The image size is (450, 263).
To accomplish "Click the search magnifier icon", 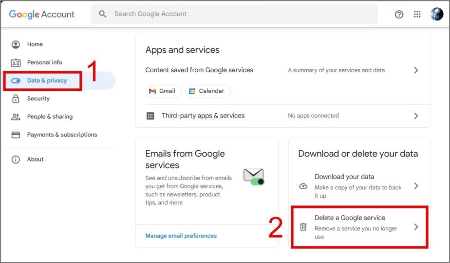I will (102, 14).
